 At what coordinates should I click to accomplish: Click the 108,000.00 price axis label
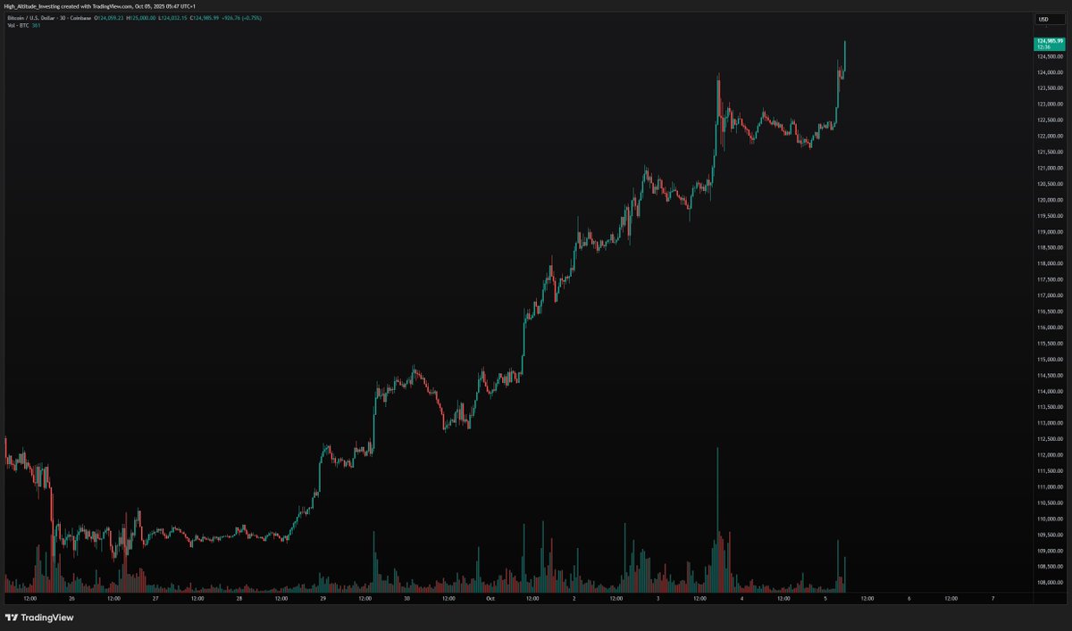point(1049,583)
